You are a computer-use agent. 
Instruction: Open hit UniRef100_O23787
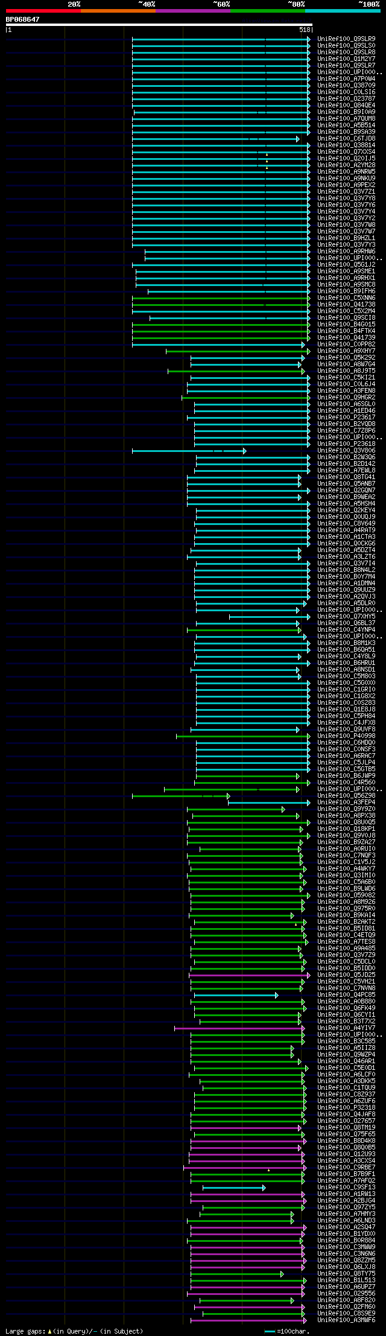click(346, 98)
